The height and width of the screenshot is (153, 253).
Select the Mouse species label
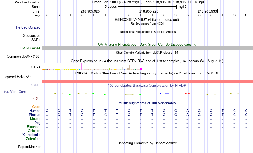(35, 119)
